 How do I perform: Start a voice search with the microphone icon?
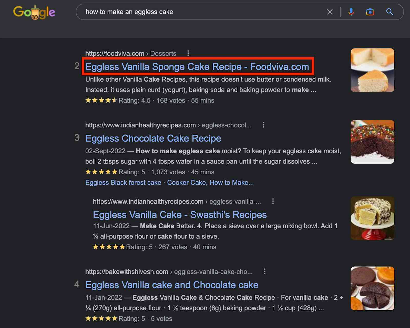[351, 12]
